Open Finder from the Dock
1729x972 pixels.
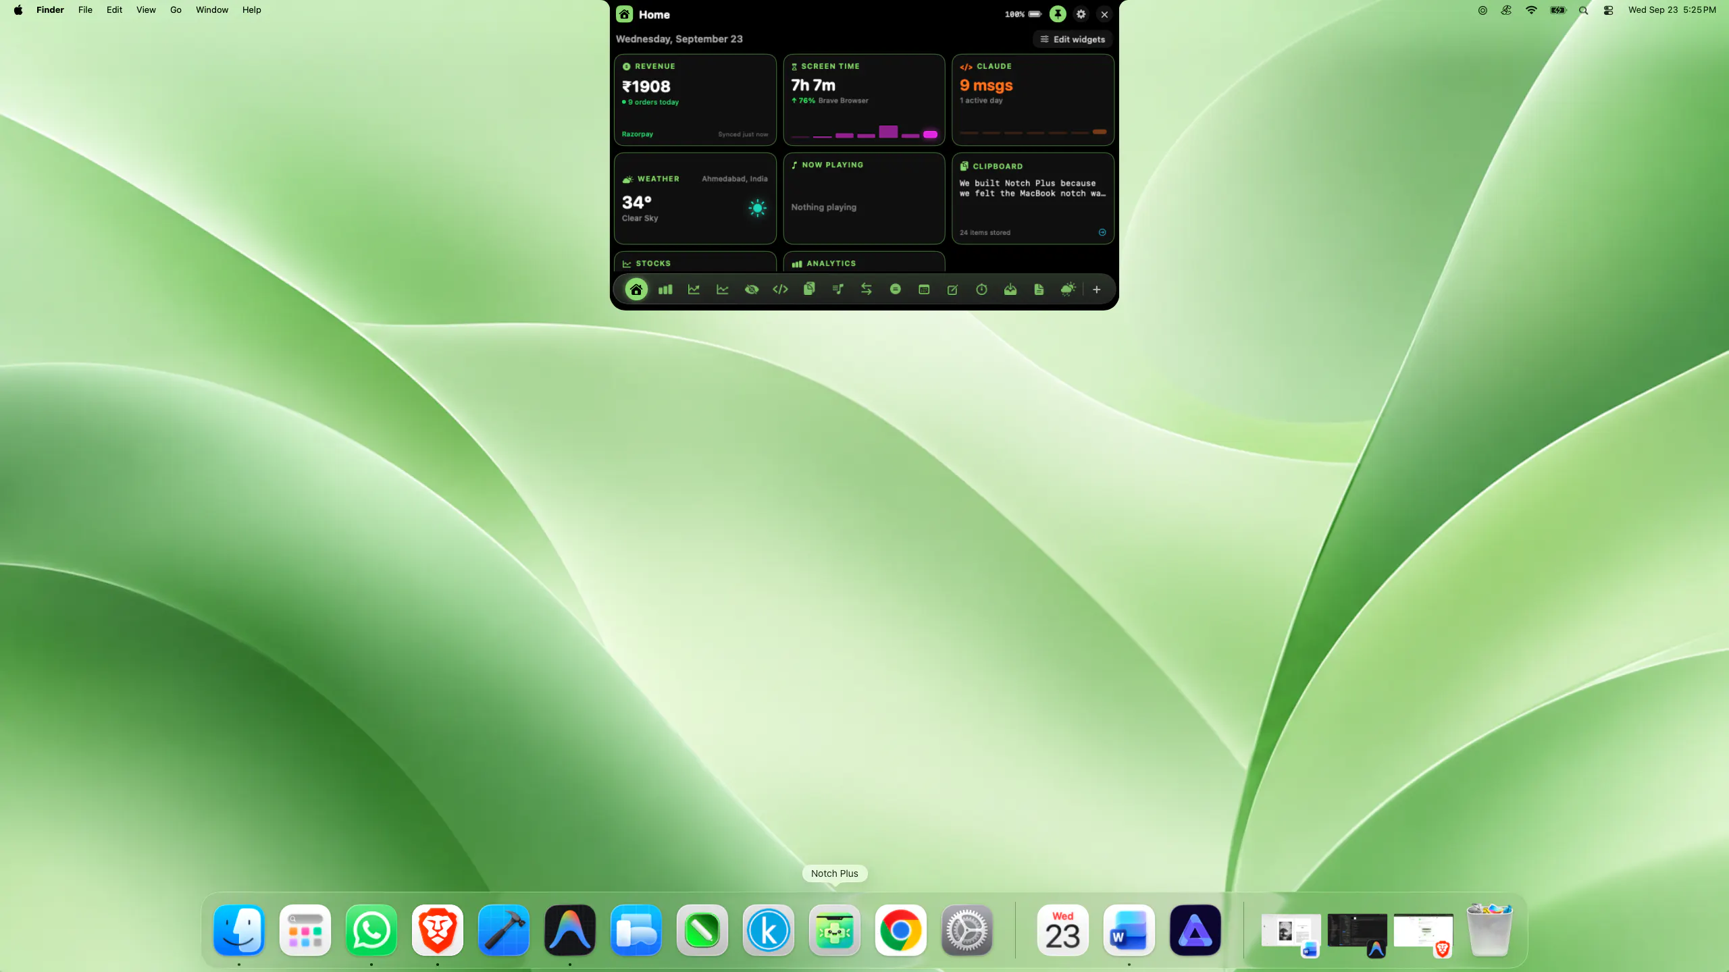point(239,930)
